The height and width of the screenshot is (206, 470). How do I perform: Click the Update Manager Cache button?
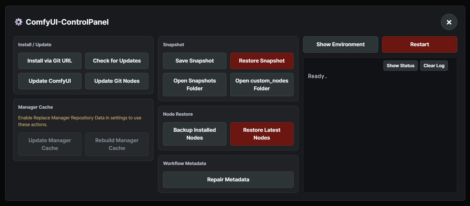[x=50, y=144]
